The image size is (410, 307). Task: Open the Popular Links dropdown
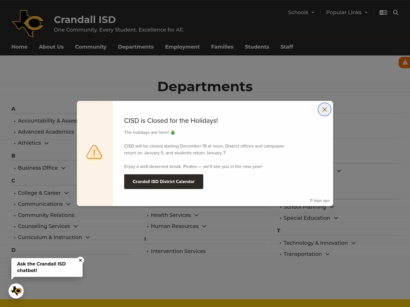347,13
